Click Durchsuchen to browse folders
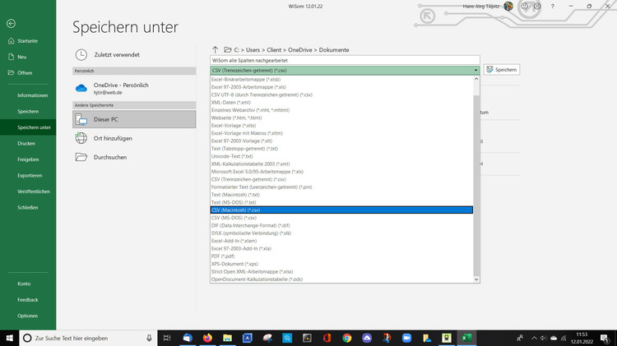The width and height of the screenshot is (617, 346). (x=134, y=157)
